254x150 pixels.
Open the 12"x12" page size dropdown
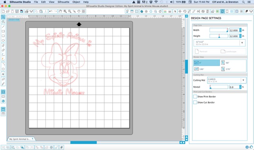pos(219,43)
